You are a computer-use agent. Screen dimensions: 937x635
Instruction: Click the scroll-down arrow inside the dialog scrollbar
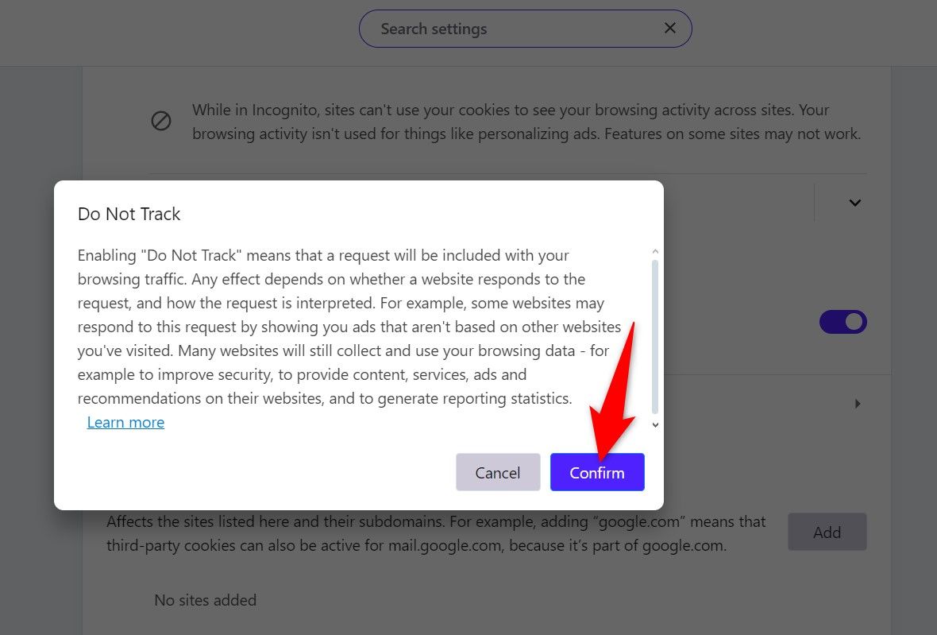click(654, 424)
